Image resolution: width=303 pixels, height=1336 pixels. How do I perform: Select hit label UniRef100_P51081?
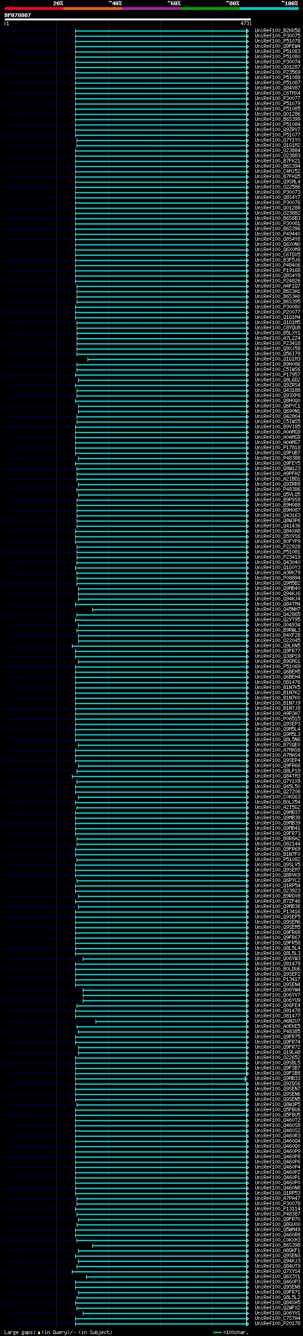[277, 552]
